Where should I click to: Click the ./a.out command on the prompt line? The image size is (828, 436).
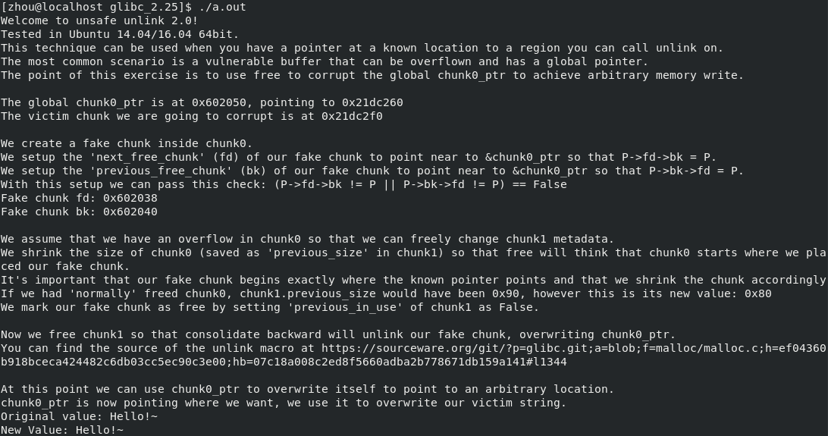(222, 7)
